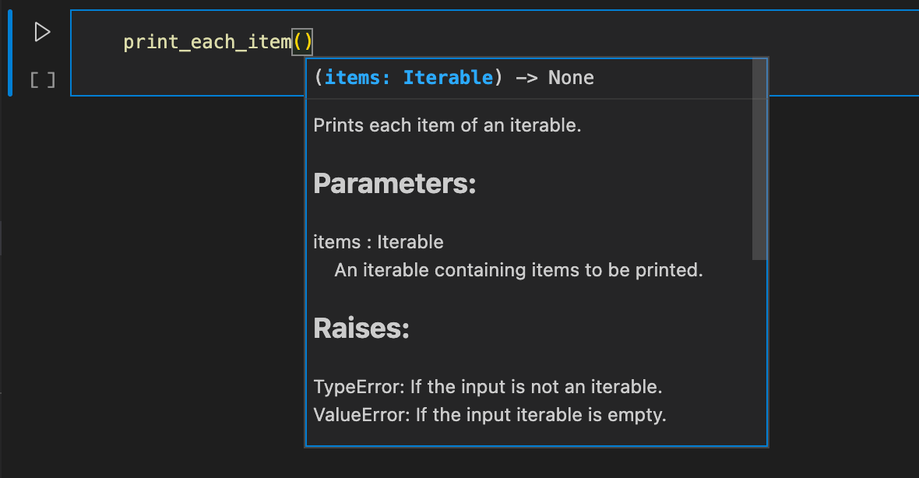Click the empty execution count brackets
This screenshot has width=919, height=478.
click(x=42, y=79)
